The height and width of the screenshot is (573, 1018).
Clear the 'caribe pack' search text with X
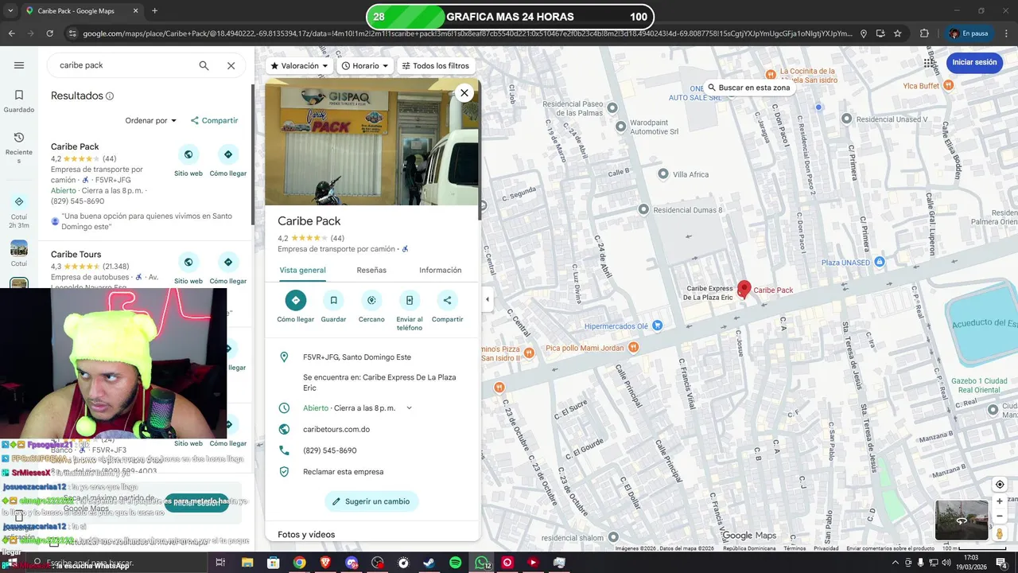pyautogui.click(x=231, y=65)
